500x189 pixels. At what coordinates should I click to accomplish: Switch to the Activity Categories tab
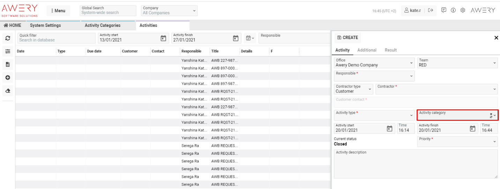(102, 26)
